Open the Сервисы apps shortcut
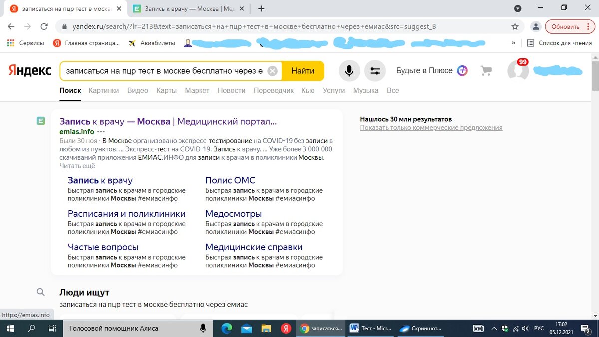This screenshot has height=337, width=599. point(26,43)
